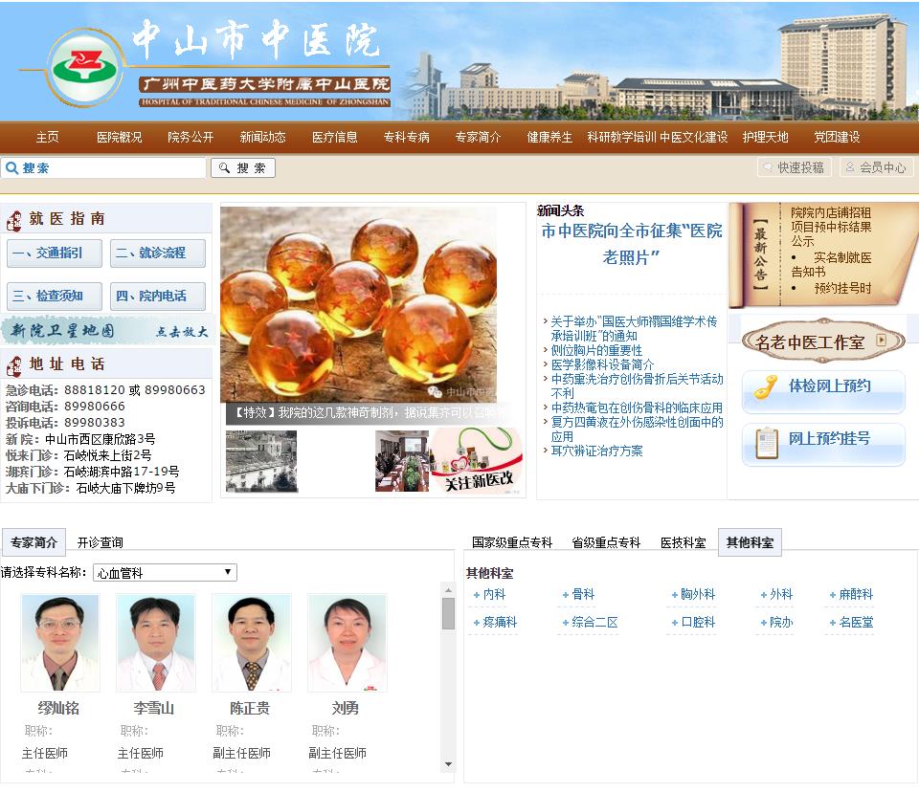Viewport: 919px width, 793px height.
Task: Click the 二、就诊流程 button
Action: point(158,253)
